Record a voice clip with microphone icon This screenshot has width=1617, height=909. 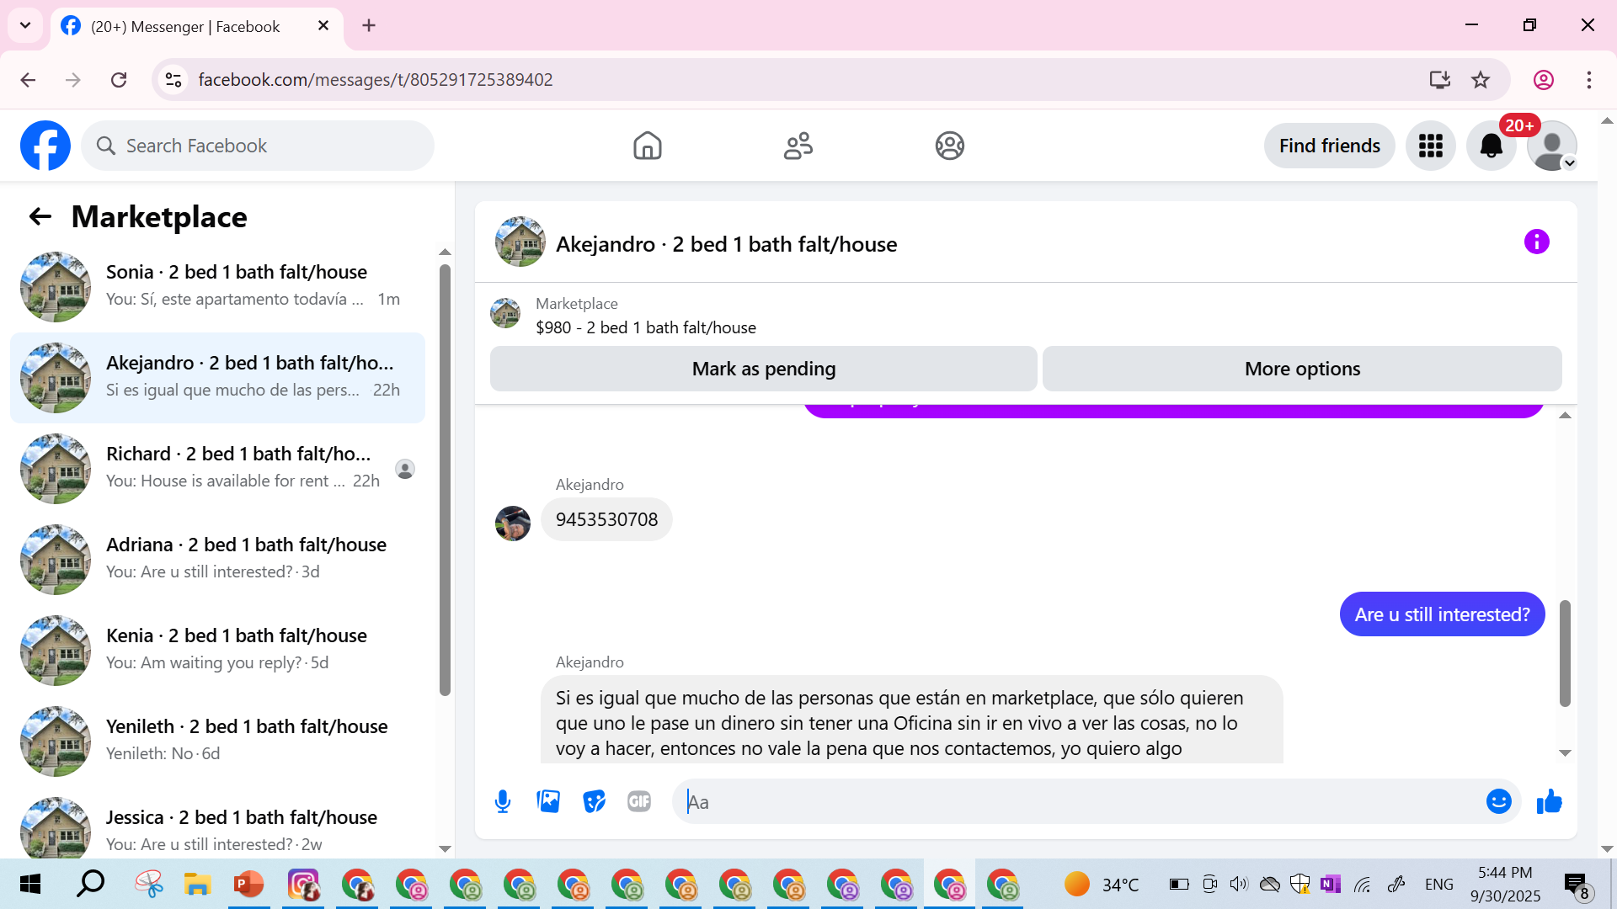pyautogui.click(x=503, y=802)
